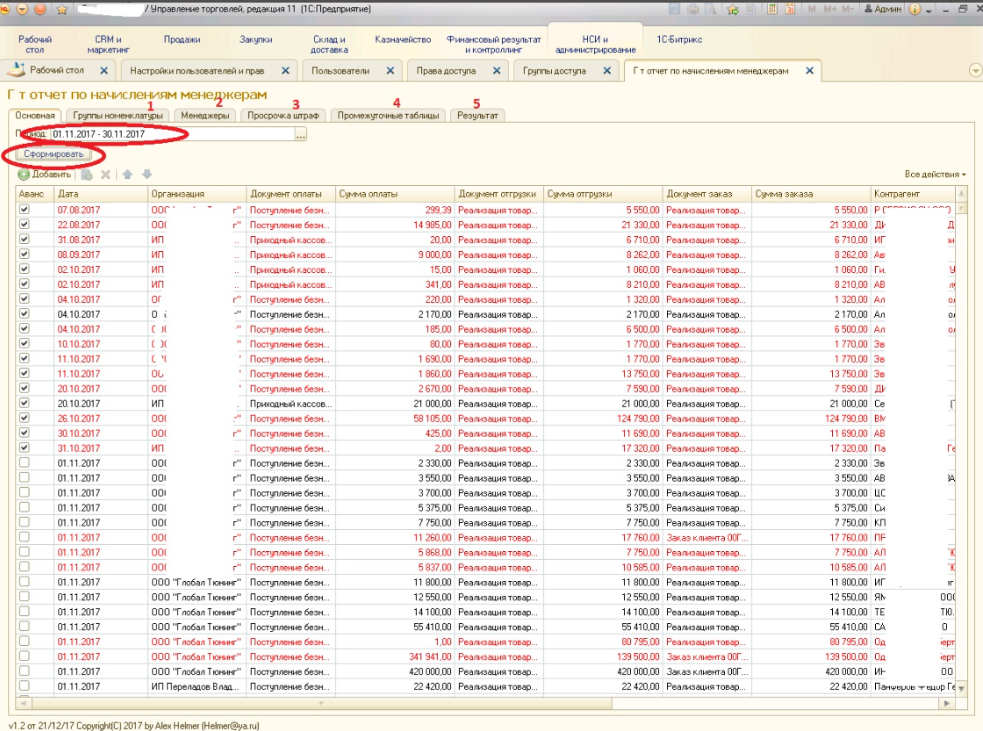Uncheck Аванс checkbox for 07.08.2017 row
Screen dimensions: 983x731
pos(24,210)
